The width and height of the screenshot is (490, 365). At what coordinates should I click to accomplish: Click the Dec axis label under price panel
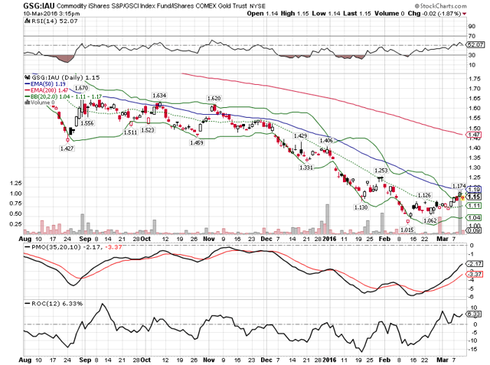[266, 239]
